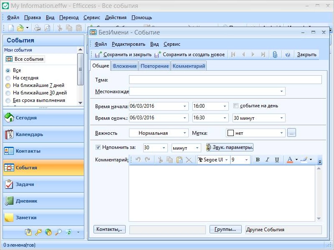The height and width of the screenshot is (250, 334).
Task: Click the key password icon in sidebar footer
Action: click(38, 232)
